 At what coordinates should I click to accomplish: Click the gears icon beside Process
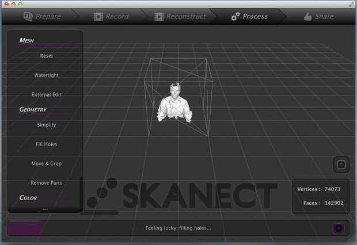(235, 17)
